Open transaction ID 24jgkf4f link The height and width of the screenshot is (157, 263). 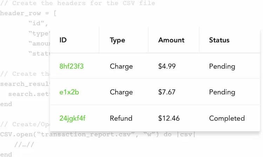73,118
